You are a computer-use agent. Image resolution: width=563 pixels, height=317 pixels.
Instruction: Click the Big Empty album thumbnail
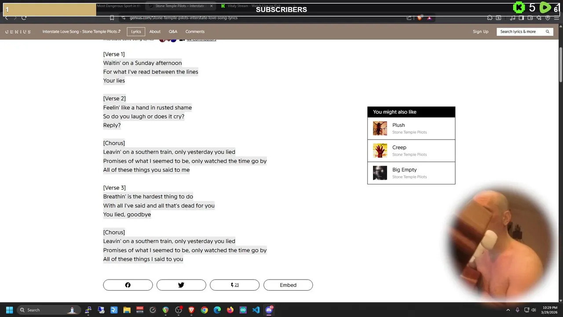point(380,173)
